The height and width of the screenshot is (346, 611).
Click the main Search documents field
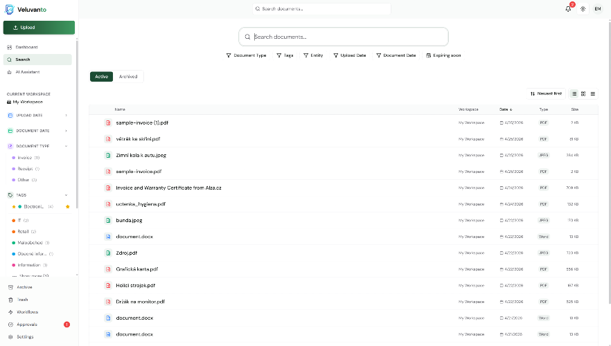344,37
